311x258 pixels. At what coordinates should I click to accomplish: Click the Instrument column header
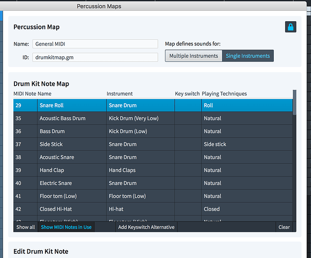[120, 94]
